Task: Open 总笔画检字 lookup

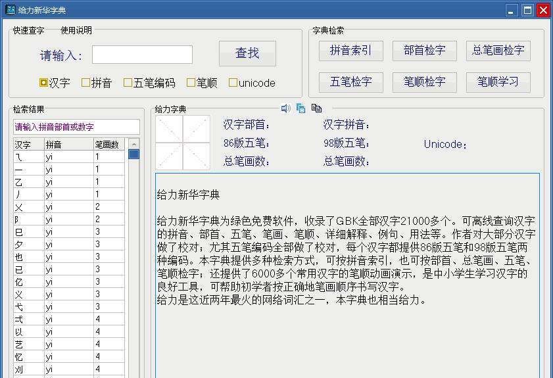Action: pos(498,51)
